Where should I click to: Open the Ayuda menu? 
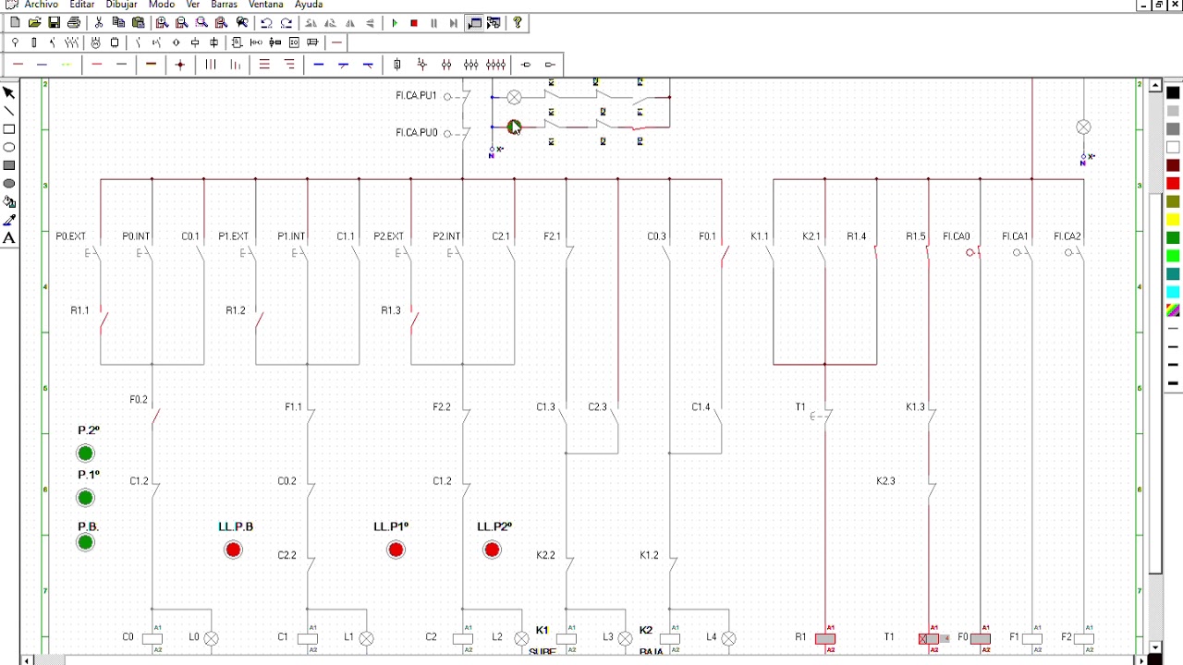coord(309,5)
